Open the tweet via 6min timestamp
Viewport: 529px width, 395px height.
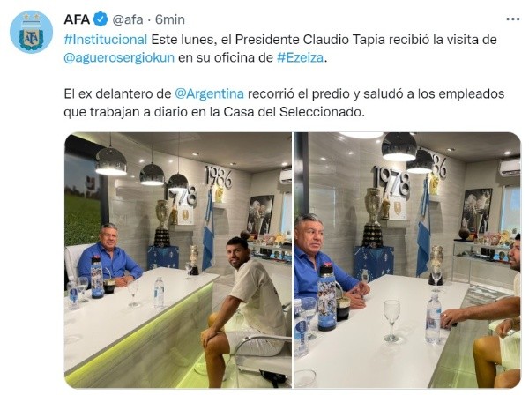170,19
